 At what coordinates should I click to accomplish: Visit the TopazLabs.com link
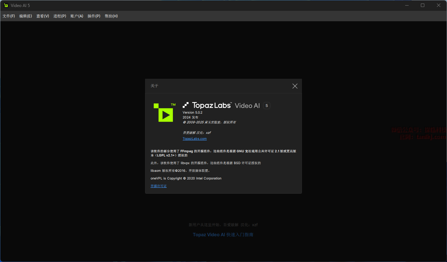[195, 139]
